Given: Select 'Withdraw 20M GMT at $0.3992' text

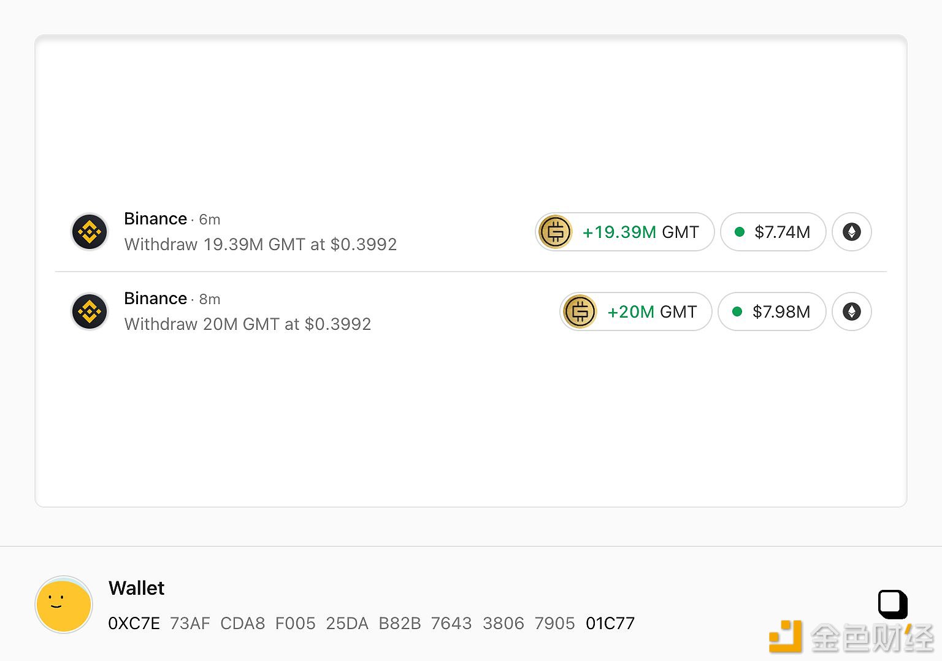Looking at the screenshot, I should point(247,324).
